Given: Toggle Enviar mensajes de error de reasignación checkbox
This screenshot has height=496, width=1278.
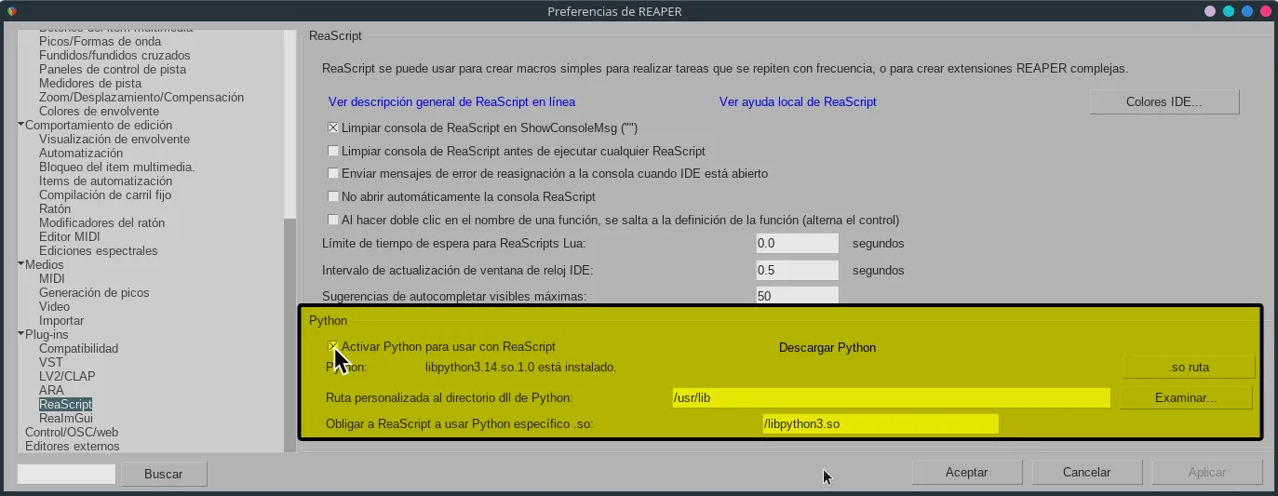Looking at the screenshot, I should click(x=333, y=174).
